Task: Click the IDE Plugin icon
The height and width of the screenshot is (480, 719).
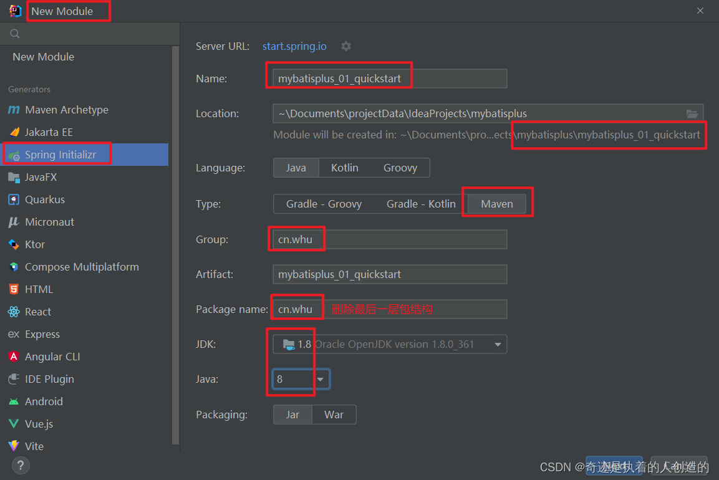Action: [x=14, y=378]
